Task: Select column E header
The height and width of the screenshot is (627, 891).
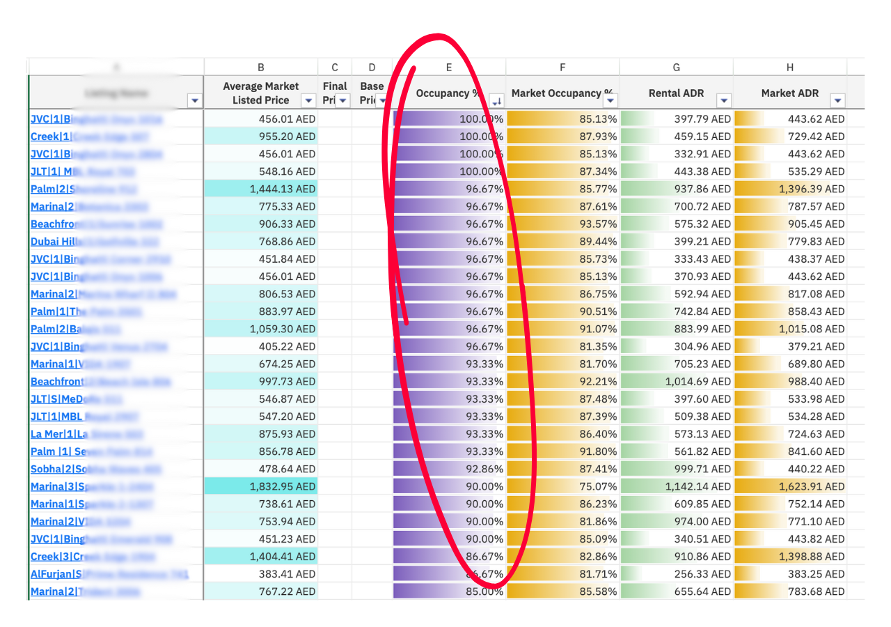Action: click(x=449, y=67)
